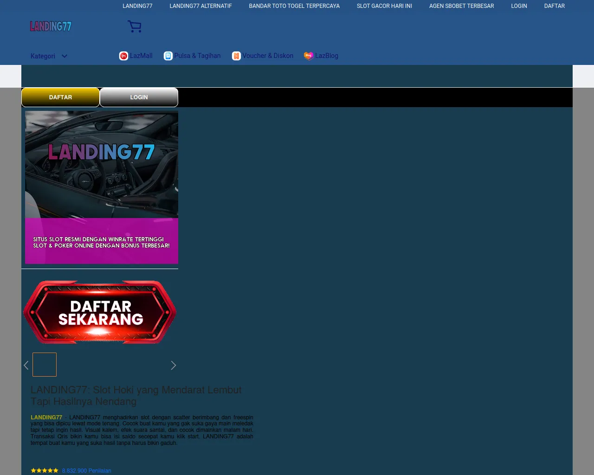594x475 pixels.
Task: Open AGEN SBOBET TERBESAR menu item
Action: tap(461, 6)
